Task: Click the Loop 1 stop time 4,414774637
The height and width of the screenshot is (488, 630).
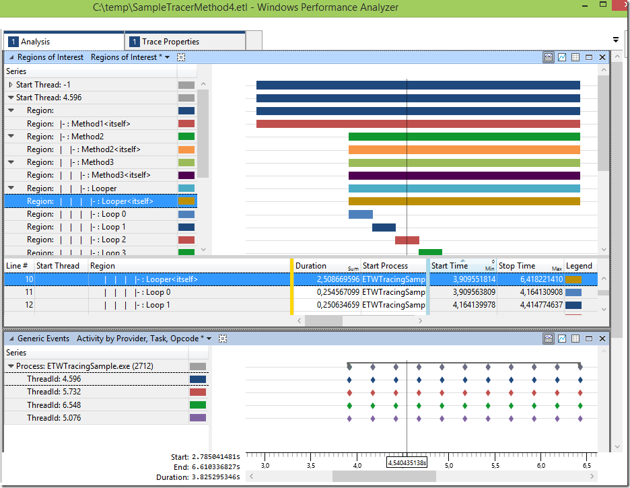Action: point(541,305)
